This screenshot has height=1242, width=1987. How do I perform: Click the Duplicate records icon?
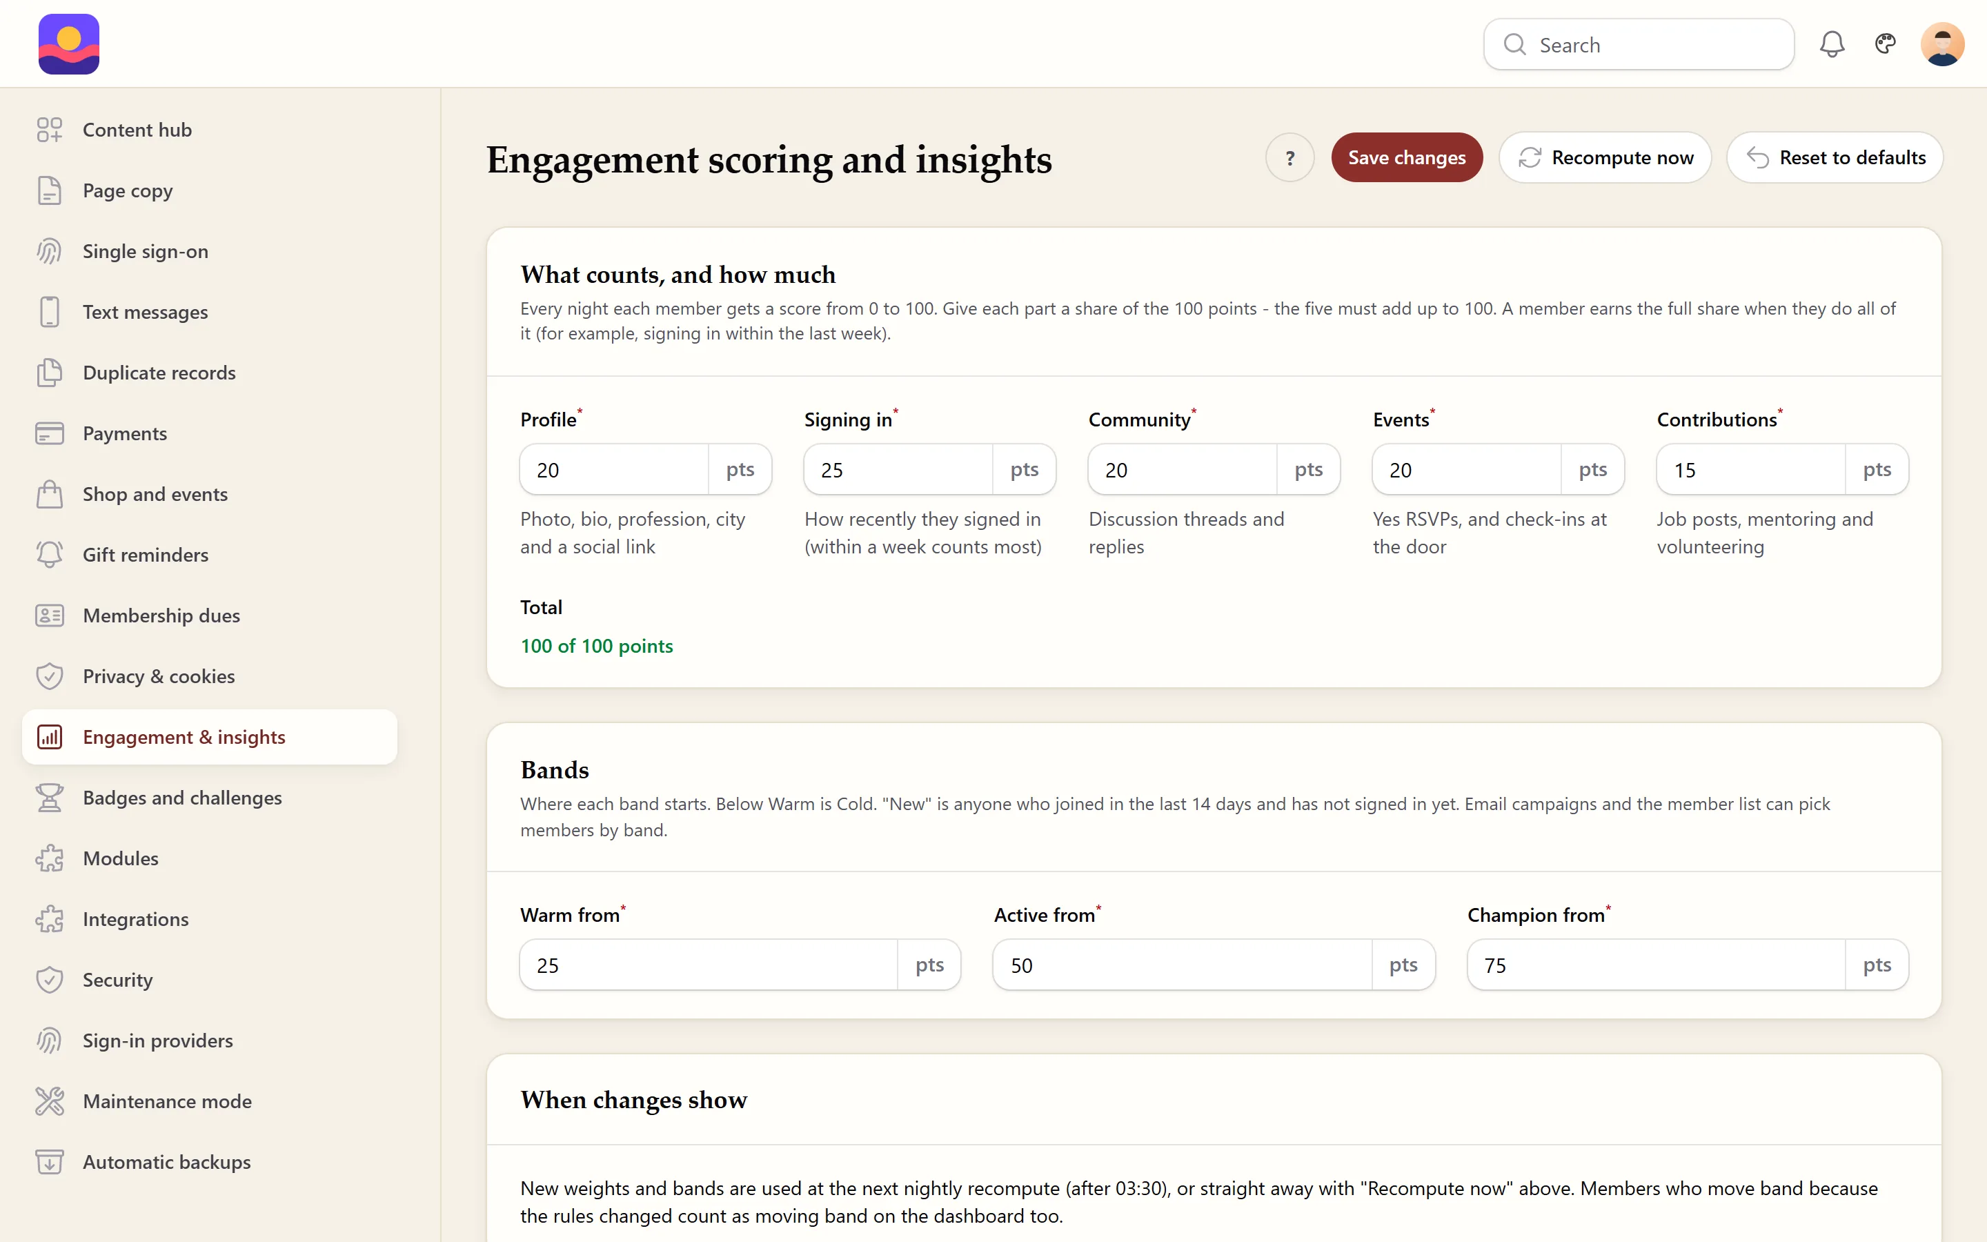[49, 373]
